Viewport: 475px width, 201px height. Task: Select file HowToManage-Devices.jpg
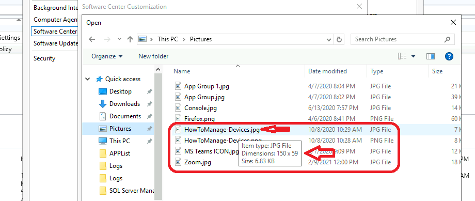[221, 130]
